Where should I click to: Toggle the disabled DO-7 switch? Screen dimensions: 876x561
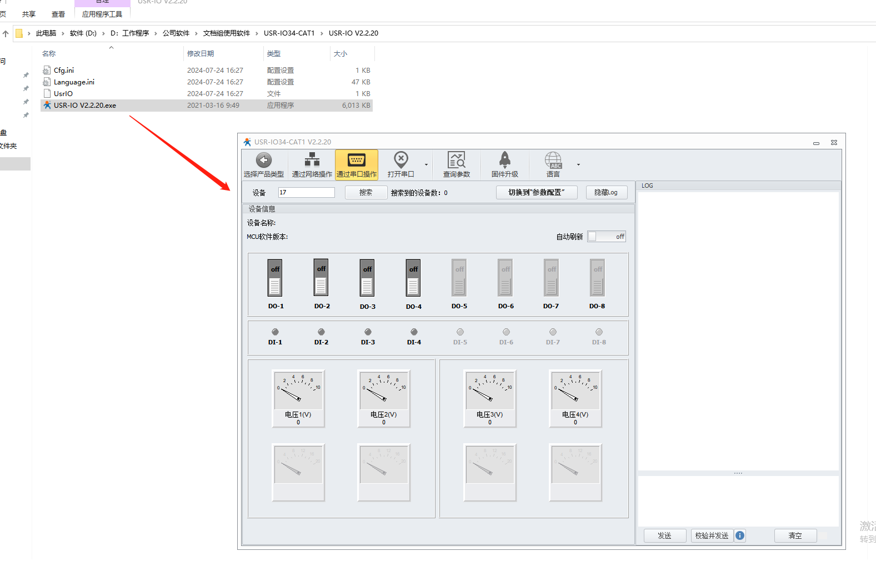[552, 278]
